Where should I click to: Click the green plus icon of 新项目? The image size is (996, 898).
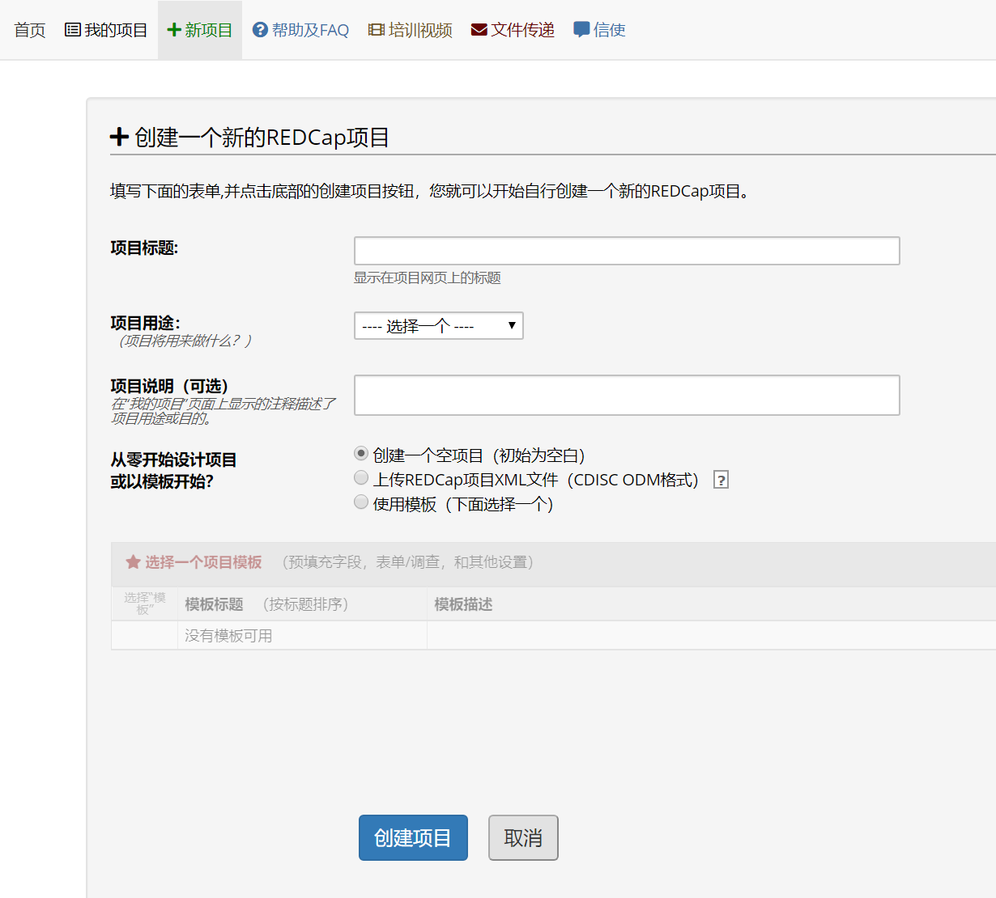[173, 30]
